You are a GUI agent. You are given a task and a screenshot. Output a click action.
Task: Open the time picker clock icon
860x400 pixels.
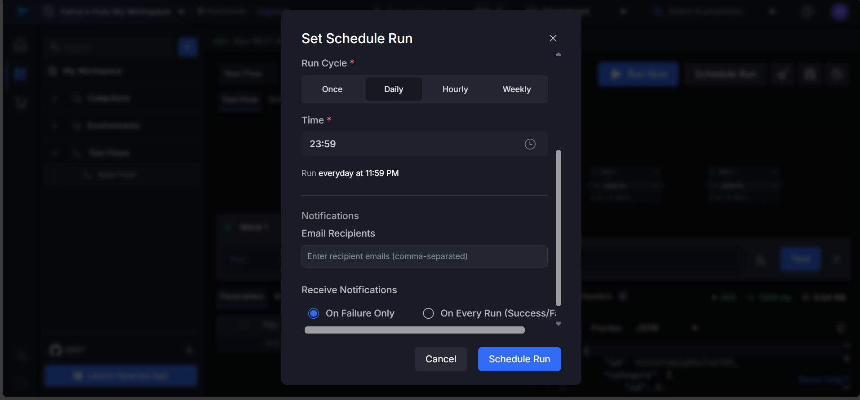530,144
